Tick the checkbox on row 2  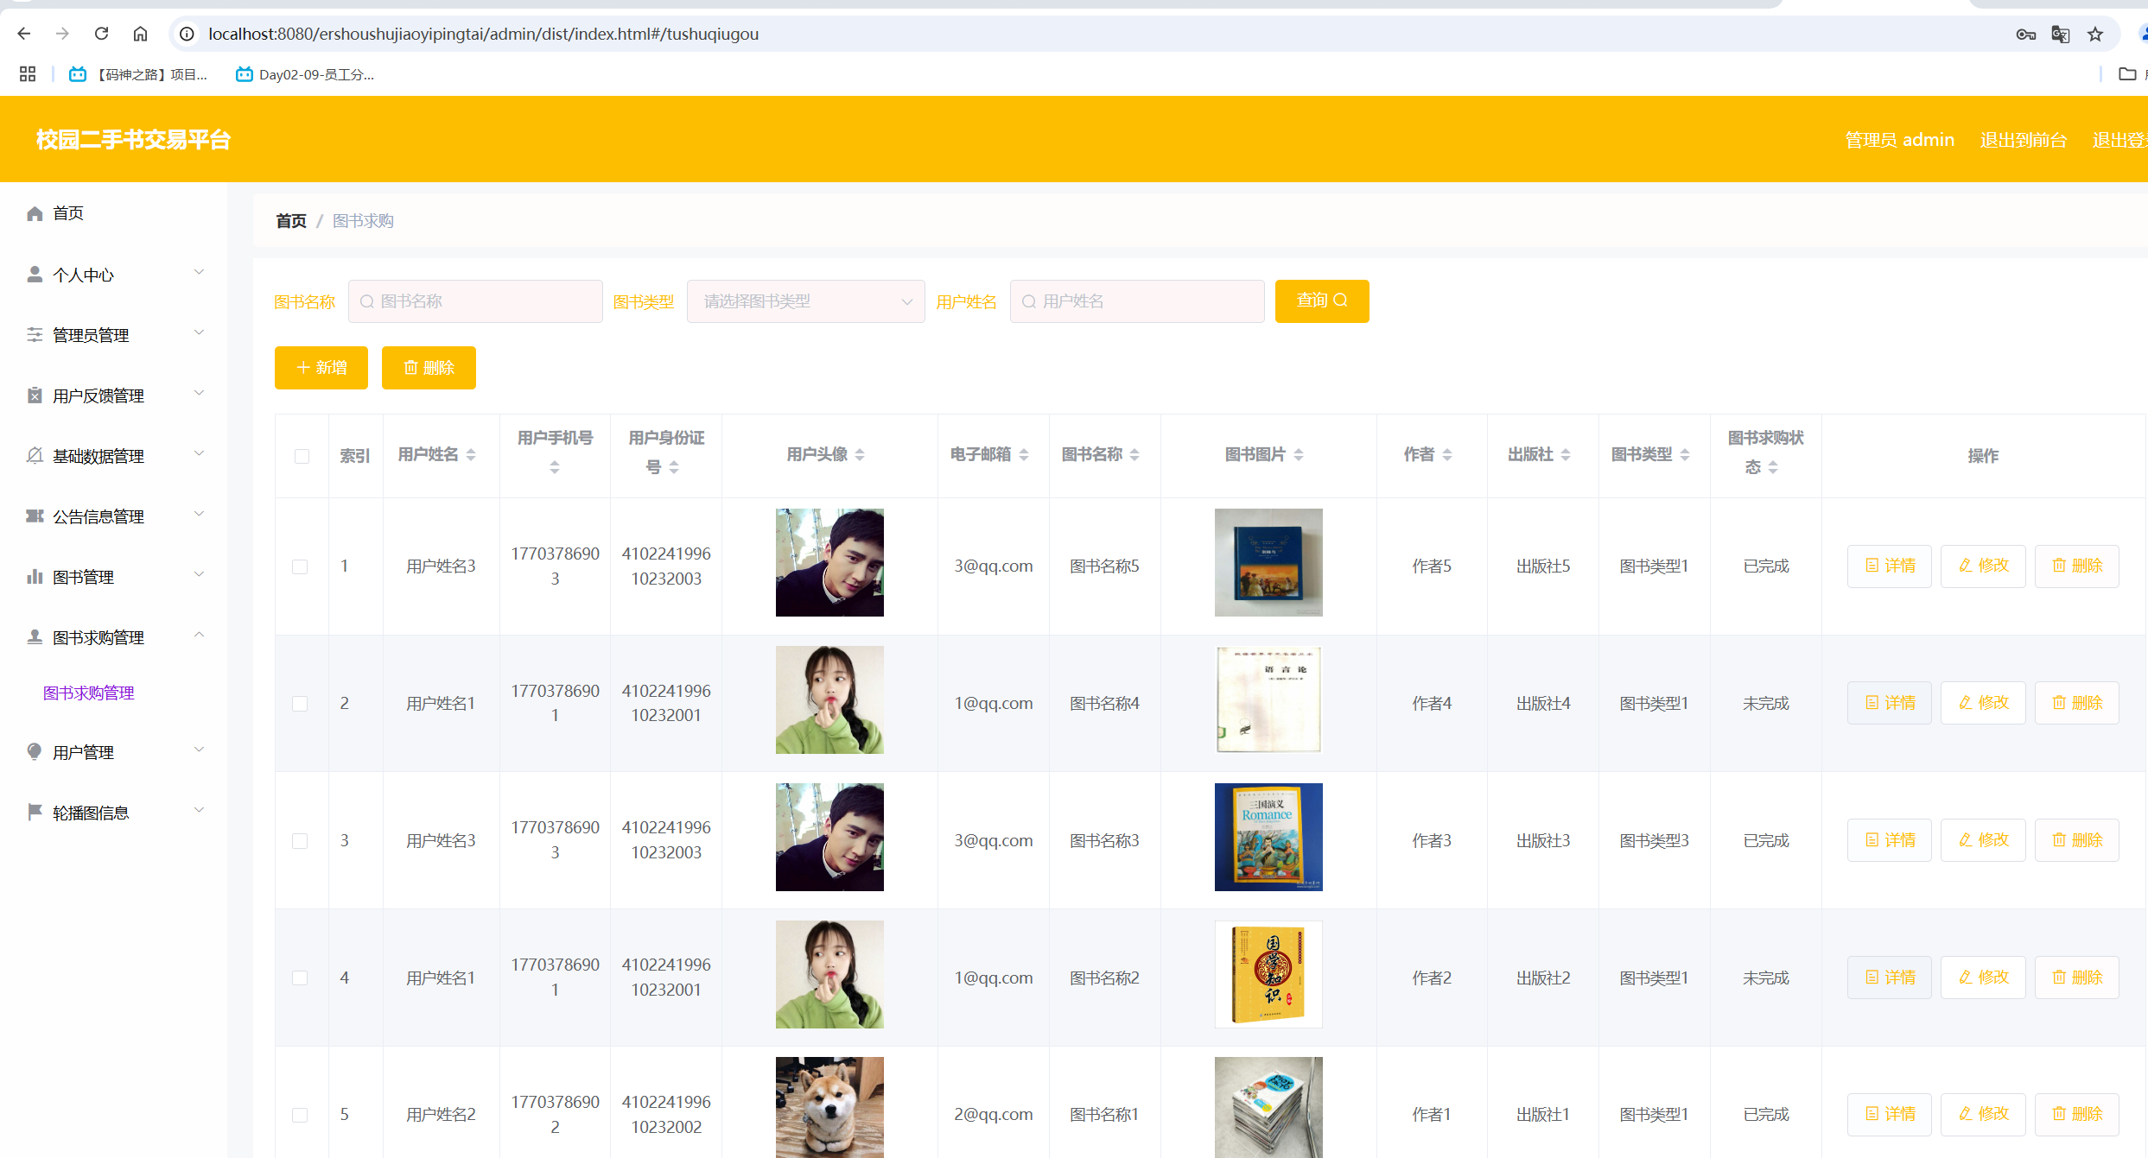[x=301, y=703]
